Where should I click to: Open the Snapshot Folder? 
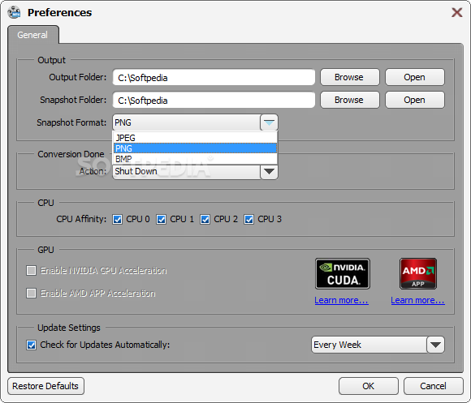[414, 100]
